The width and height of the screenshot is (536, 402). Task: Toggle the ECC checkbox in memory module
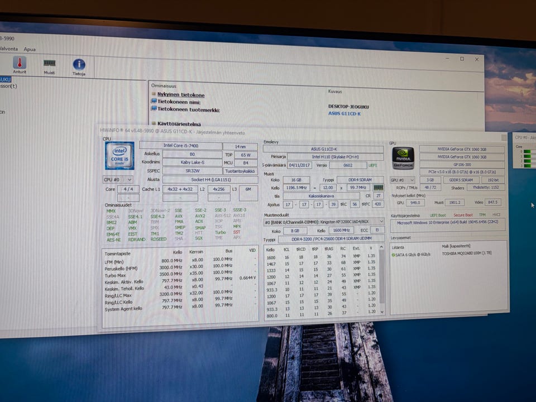pos(377,230)
